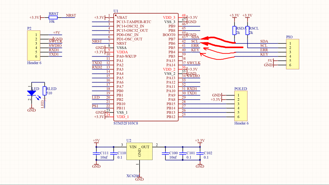This screenshot has width=329, height=185.
Task: Click the red VDDA pin name
Action: click(122, 52)
